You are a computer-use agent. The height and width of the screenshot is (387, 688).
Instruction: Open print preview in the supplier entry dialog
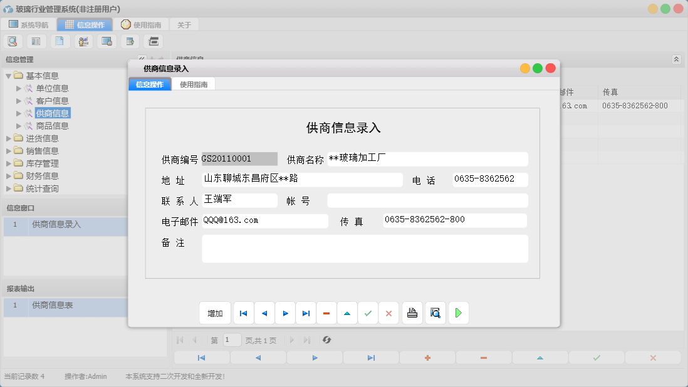pyautogui.click(x=435, y=312)
